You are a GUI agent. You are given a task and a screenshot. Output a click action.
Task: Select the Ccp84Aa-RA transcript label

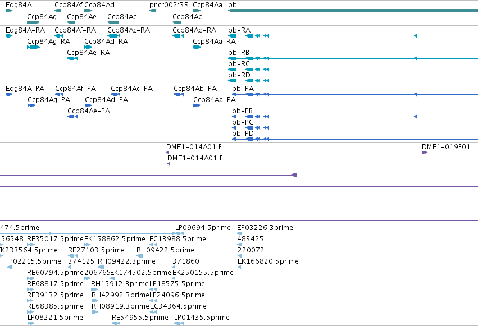(215, 42)
